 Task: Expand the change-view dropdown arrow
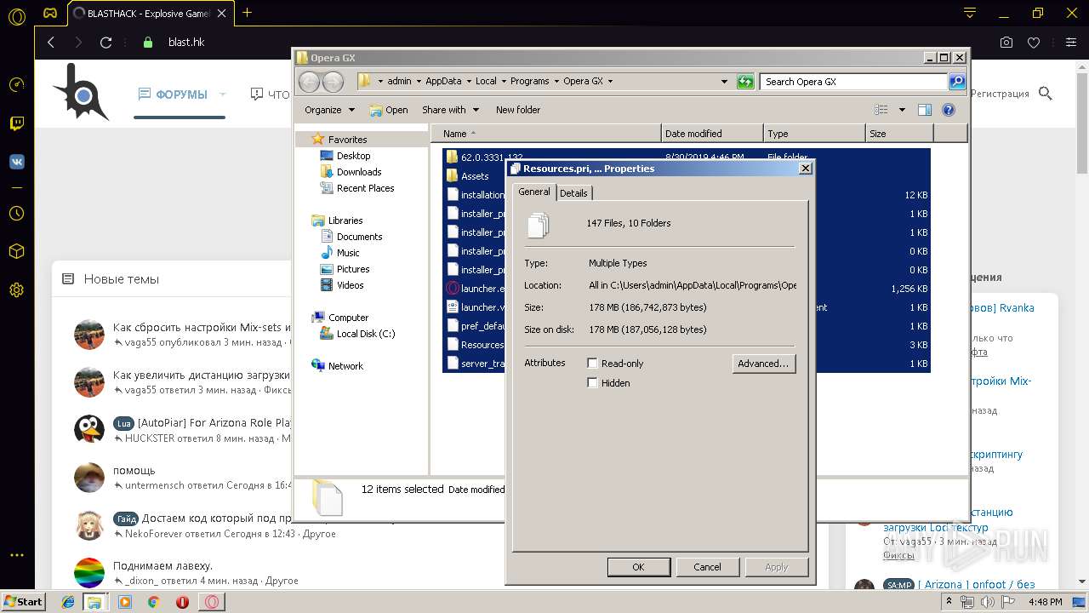coord(902,110)
